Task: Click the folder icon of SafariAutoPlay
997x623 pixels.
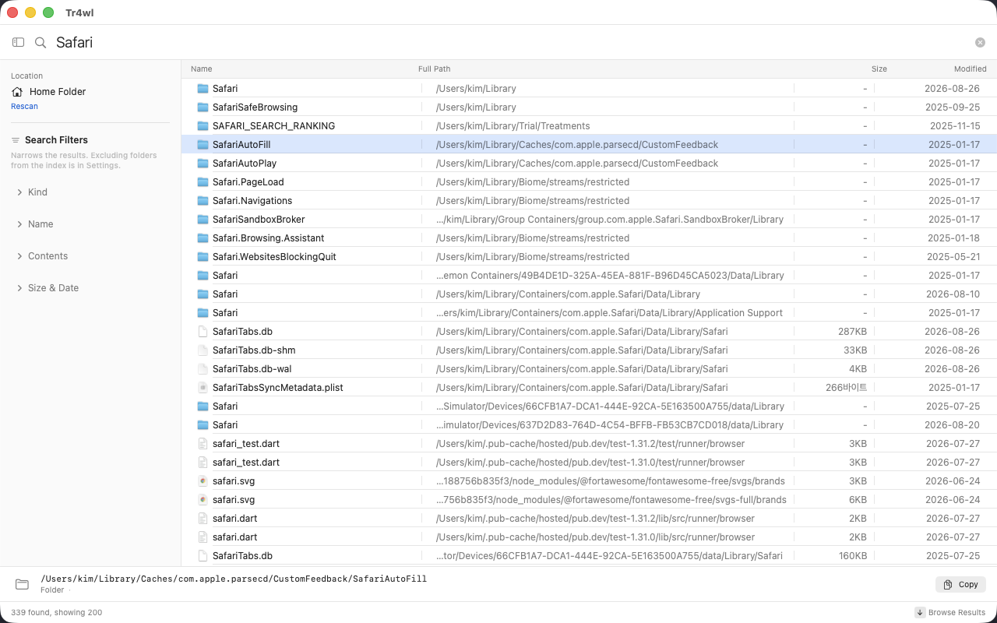Action: 203,163
